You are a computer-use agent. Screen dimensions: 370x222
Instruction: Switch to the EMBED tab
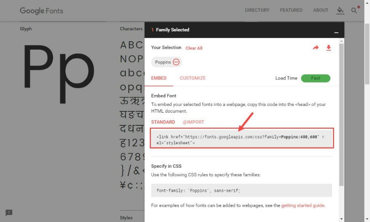pyautogui.click(x=159, y=78)
